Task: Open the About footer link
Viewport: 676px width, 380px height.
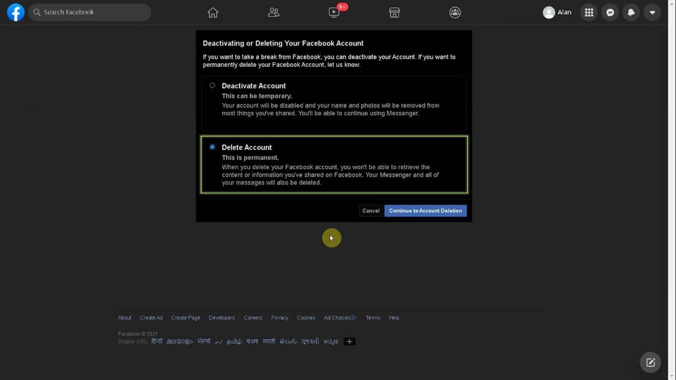Action: click(x=124, y=318)
